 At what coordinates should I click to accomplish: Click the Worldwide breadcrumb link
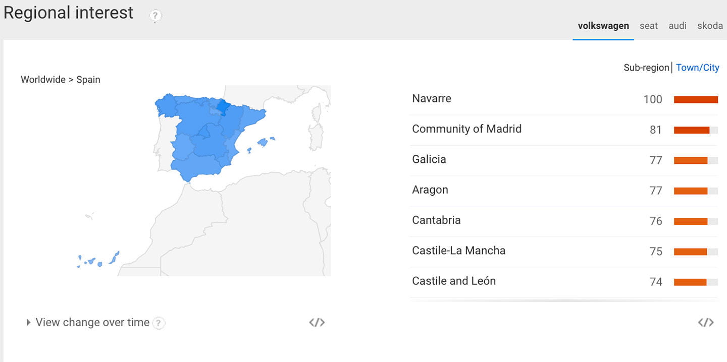pyautogui.click(x=43, y=80)
